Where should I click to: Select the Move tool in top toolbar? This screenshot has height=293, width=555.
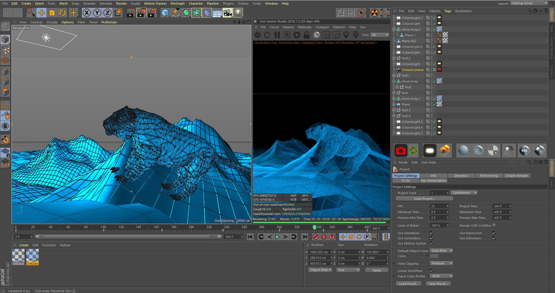point(41,13)
